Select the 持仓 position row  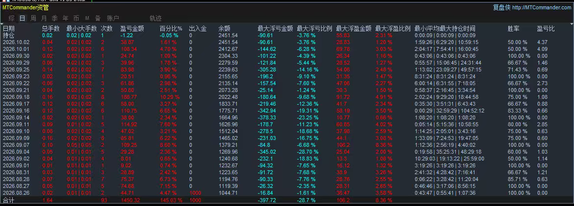pos(9,35)
